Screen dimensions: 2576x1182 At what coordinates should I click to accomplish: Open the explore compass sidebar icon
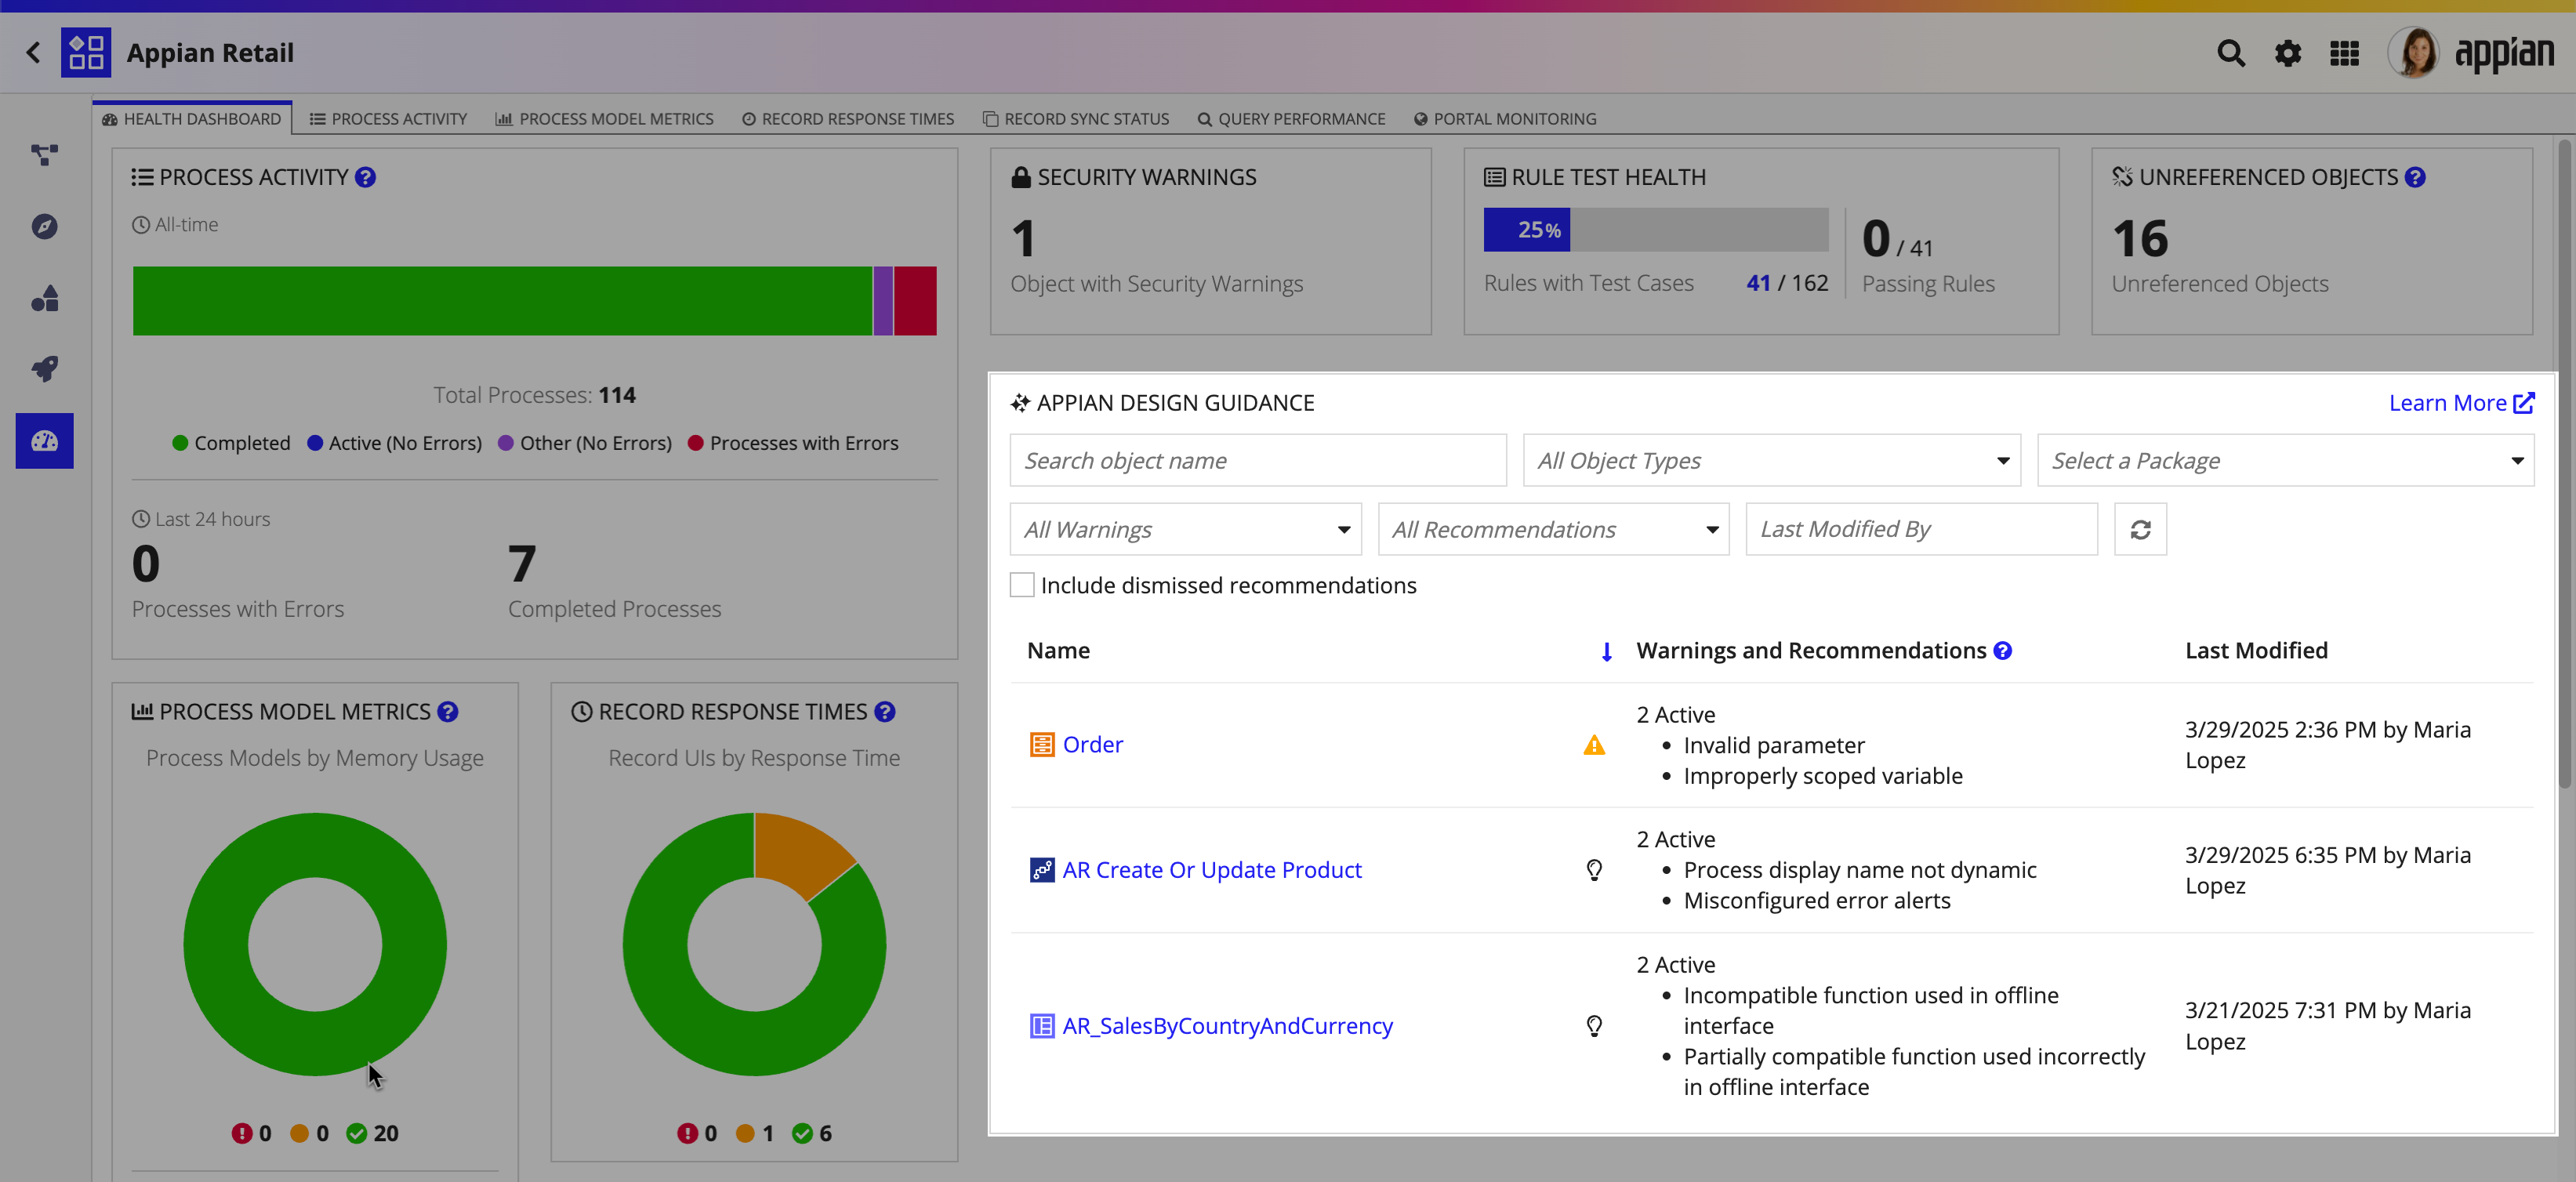pyautogui.click(x=44, y=226)
